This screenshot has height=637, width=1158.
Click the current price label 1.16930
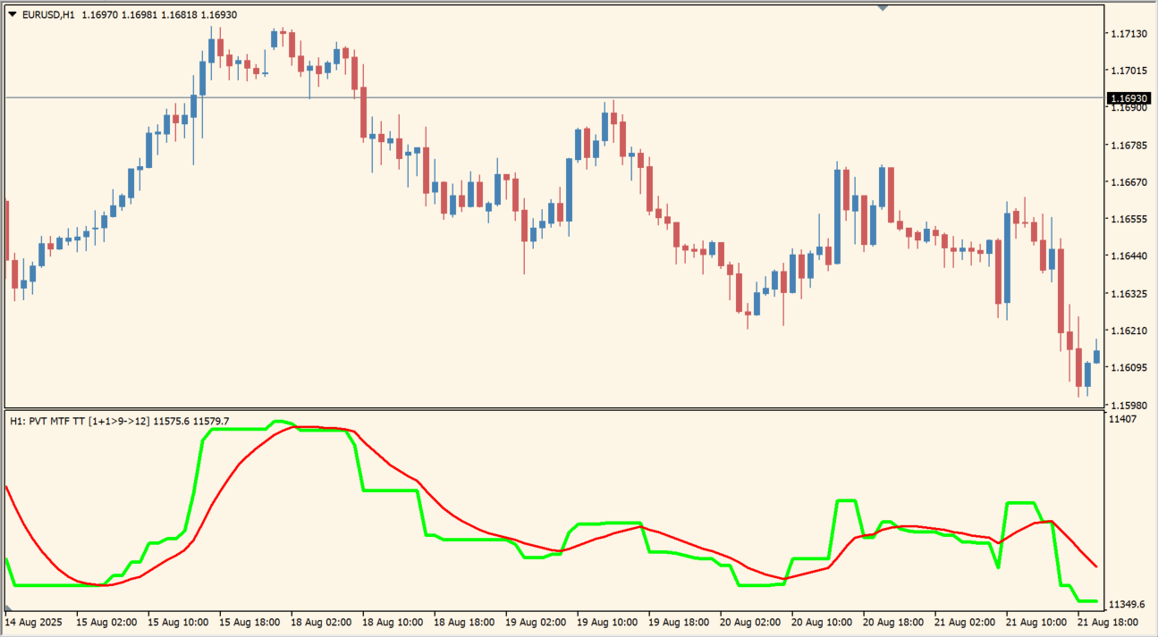pos(1128,98)
